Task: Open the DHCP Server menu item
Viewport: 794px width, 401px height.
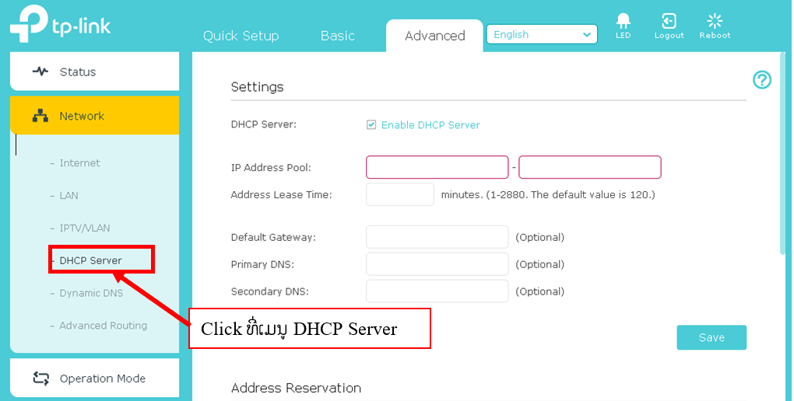Action: (x=90, y=260)
